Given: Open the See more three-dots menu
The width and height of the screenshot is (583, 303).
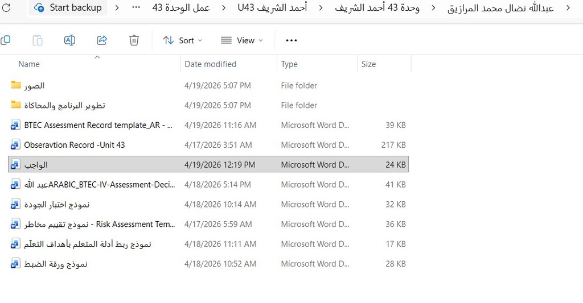Looking at the screenshot, I should [291, 40].
